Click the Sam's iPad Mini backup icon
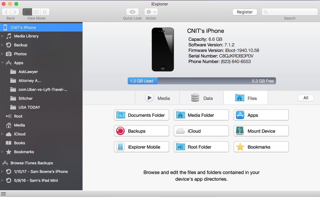 (9, 180)
